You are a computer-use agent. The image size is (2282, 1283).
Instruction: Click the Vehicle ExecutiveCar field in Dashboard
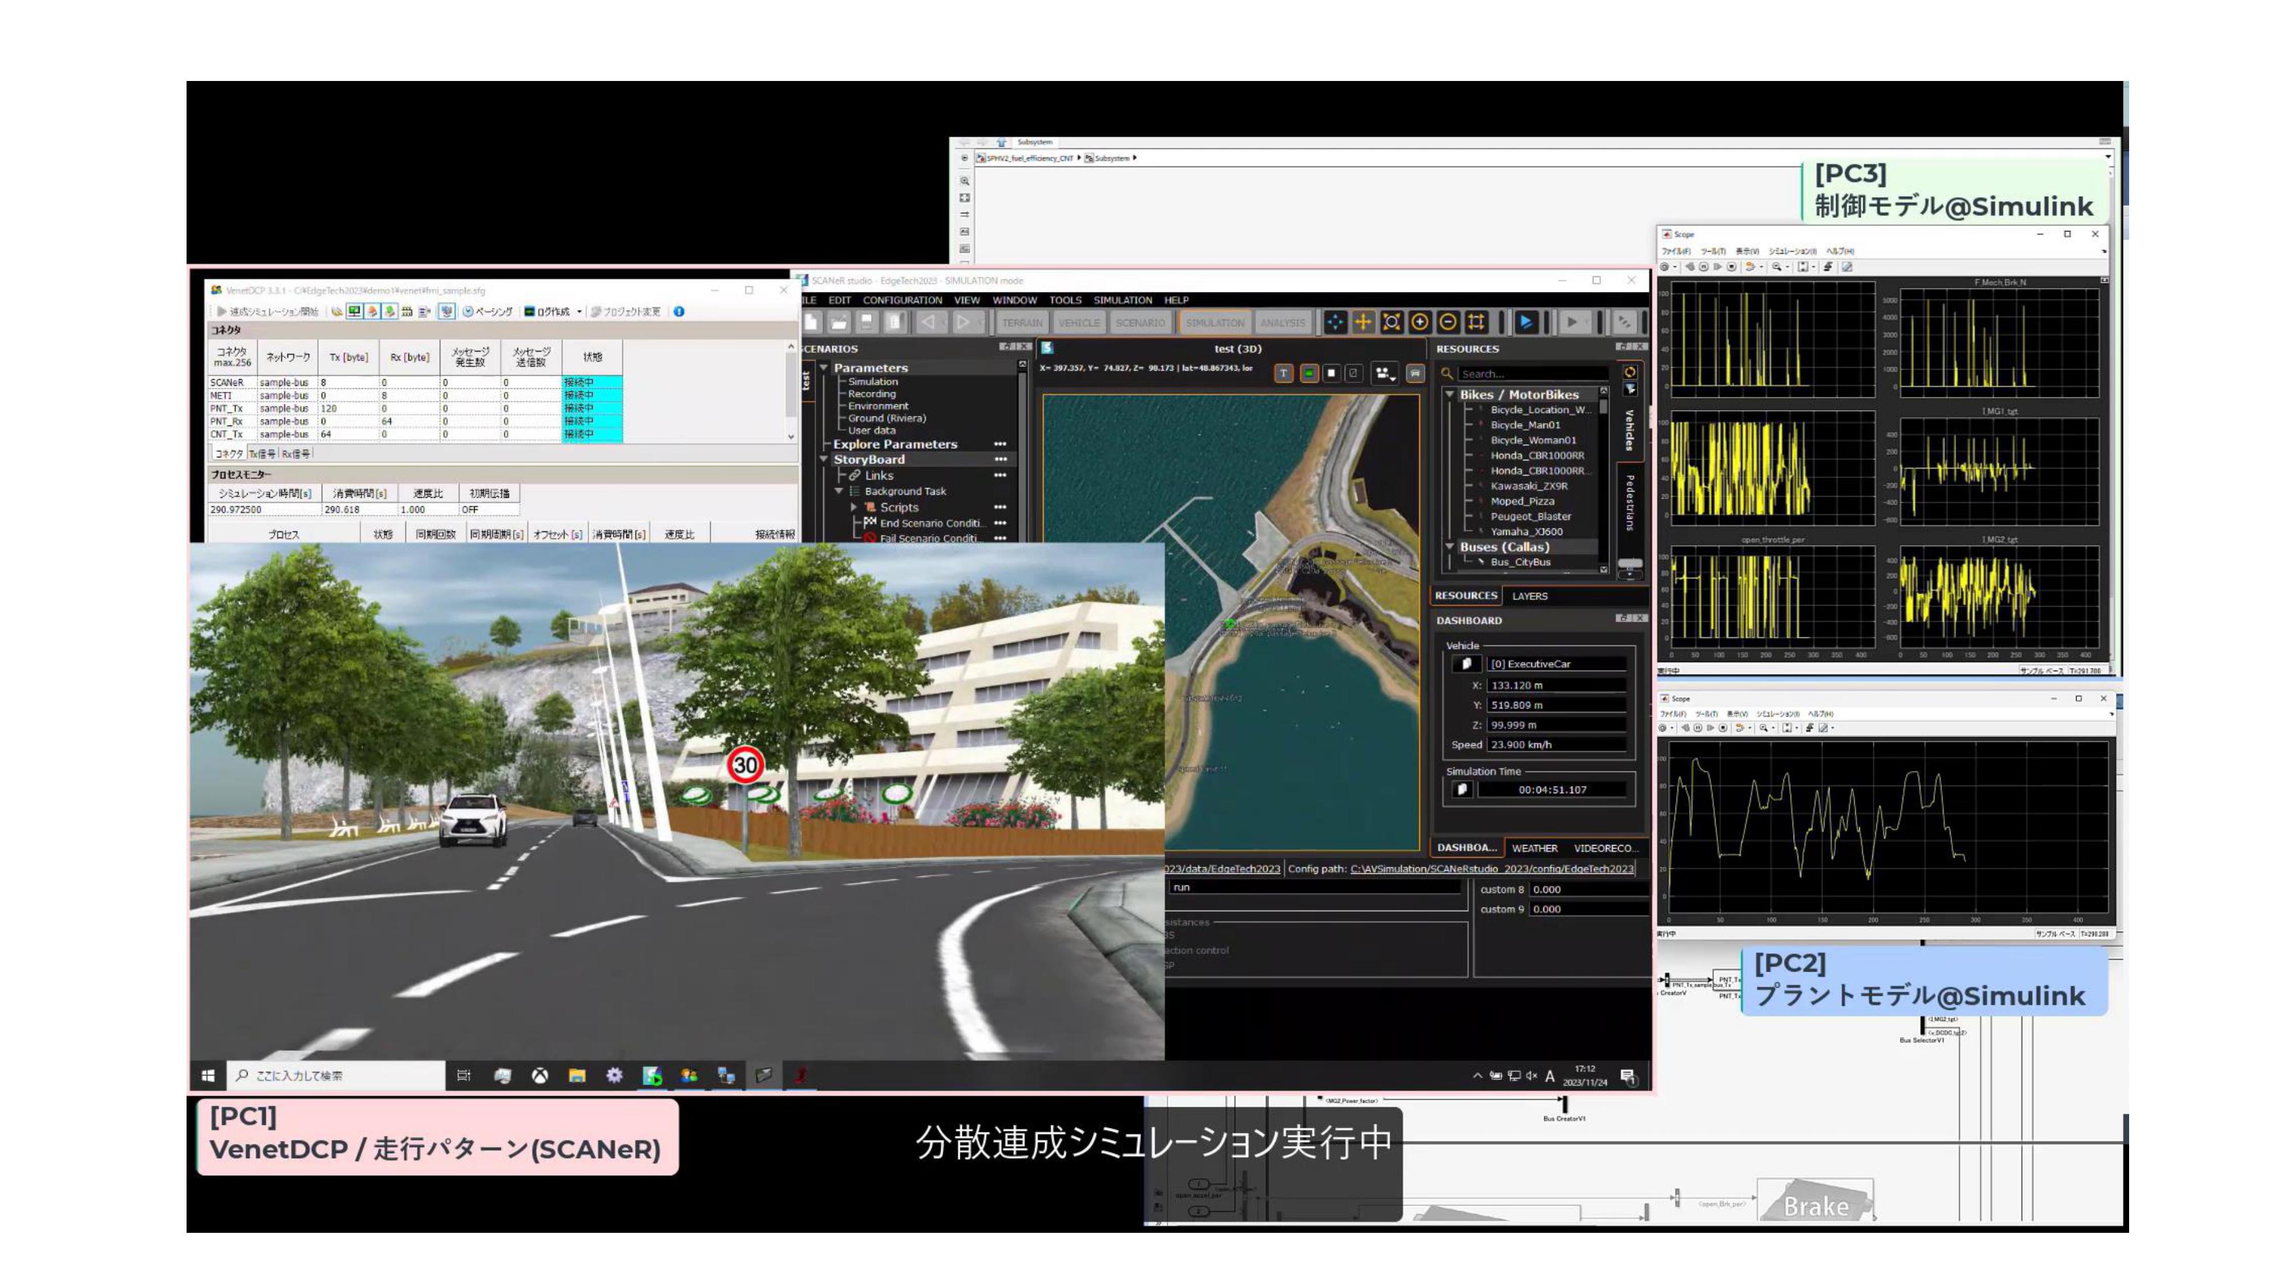point(1556,664)
